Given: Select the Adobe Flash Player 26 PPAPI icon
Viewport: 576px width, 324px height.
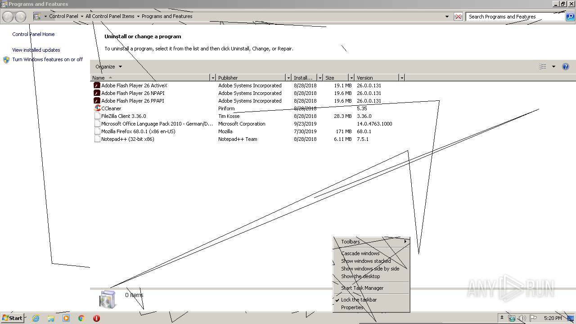Looking at the screenshot, I should point(97,101).
